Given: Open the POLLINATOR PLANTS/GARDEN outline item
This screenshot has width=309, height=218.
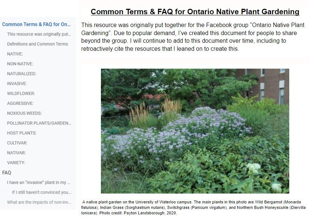Looking at the screenshot, I should click(39, 123).
